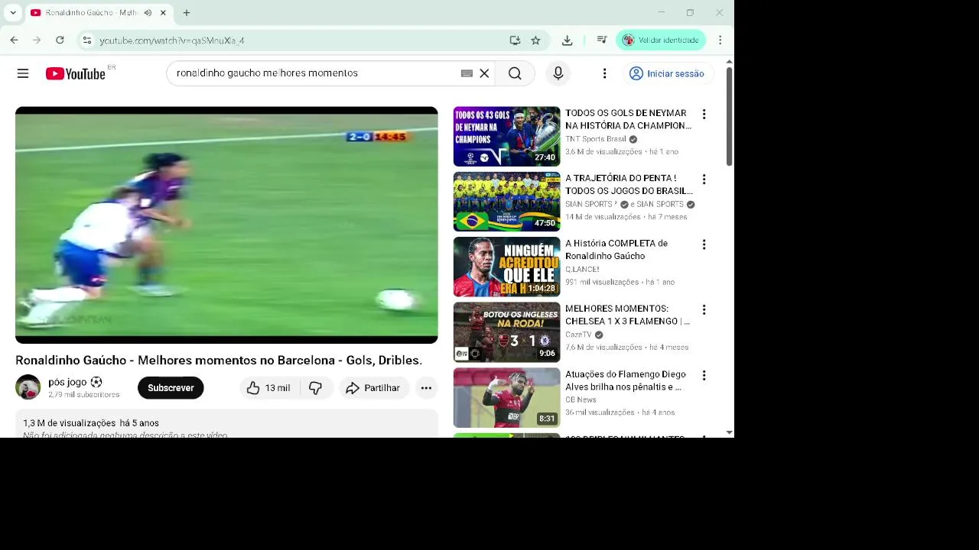This screenshot has height=550, width=979.
Task: Open the Brasil Penta thumbnail 47:50
Action: [x=506, y=202]
